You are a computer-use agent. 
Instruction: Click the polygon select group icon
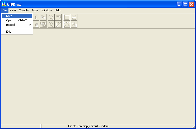pyautogui.click(x=67, y=24)
